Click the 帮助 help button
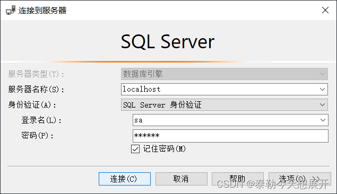337x194 pixels. click(x=237, y=179)
